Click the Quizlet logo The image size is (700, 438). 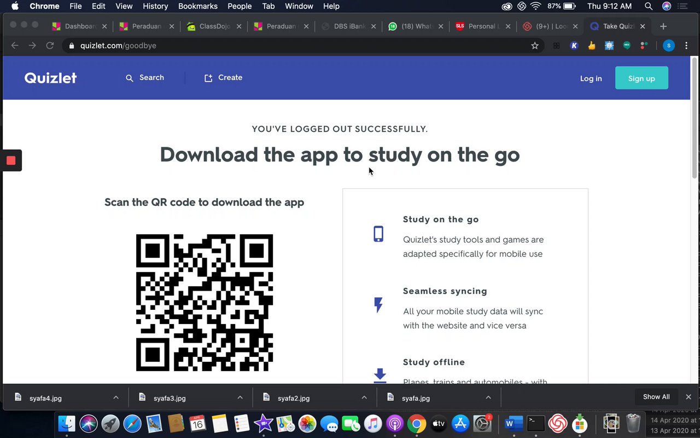(50, 78)
